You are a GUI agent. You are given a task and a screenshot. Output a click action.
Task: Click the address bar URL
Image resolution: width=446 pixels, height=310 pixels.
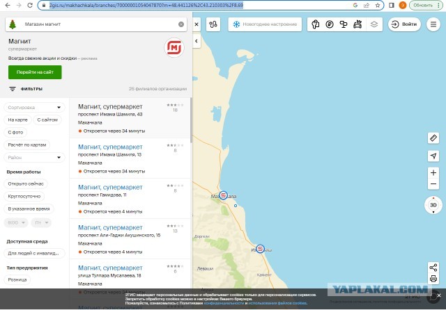click(146, 5)
